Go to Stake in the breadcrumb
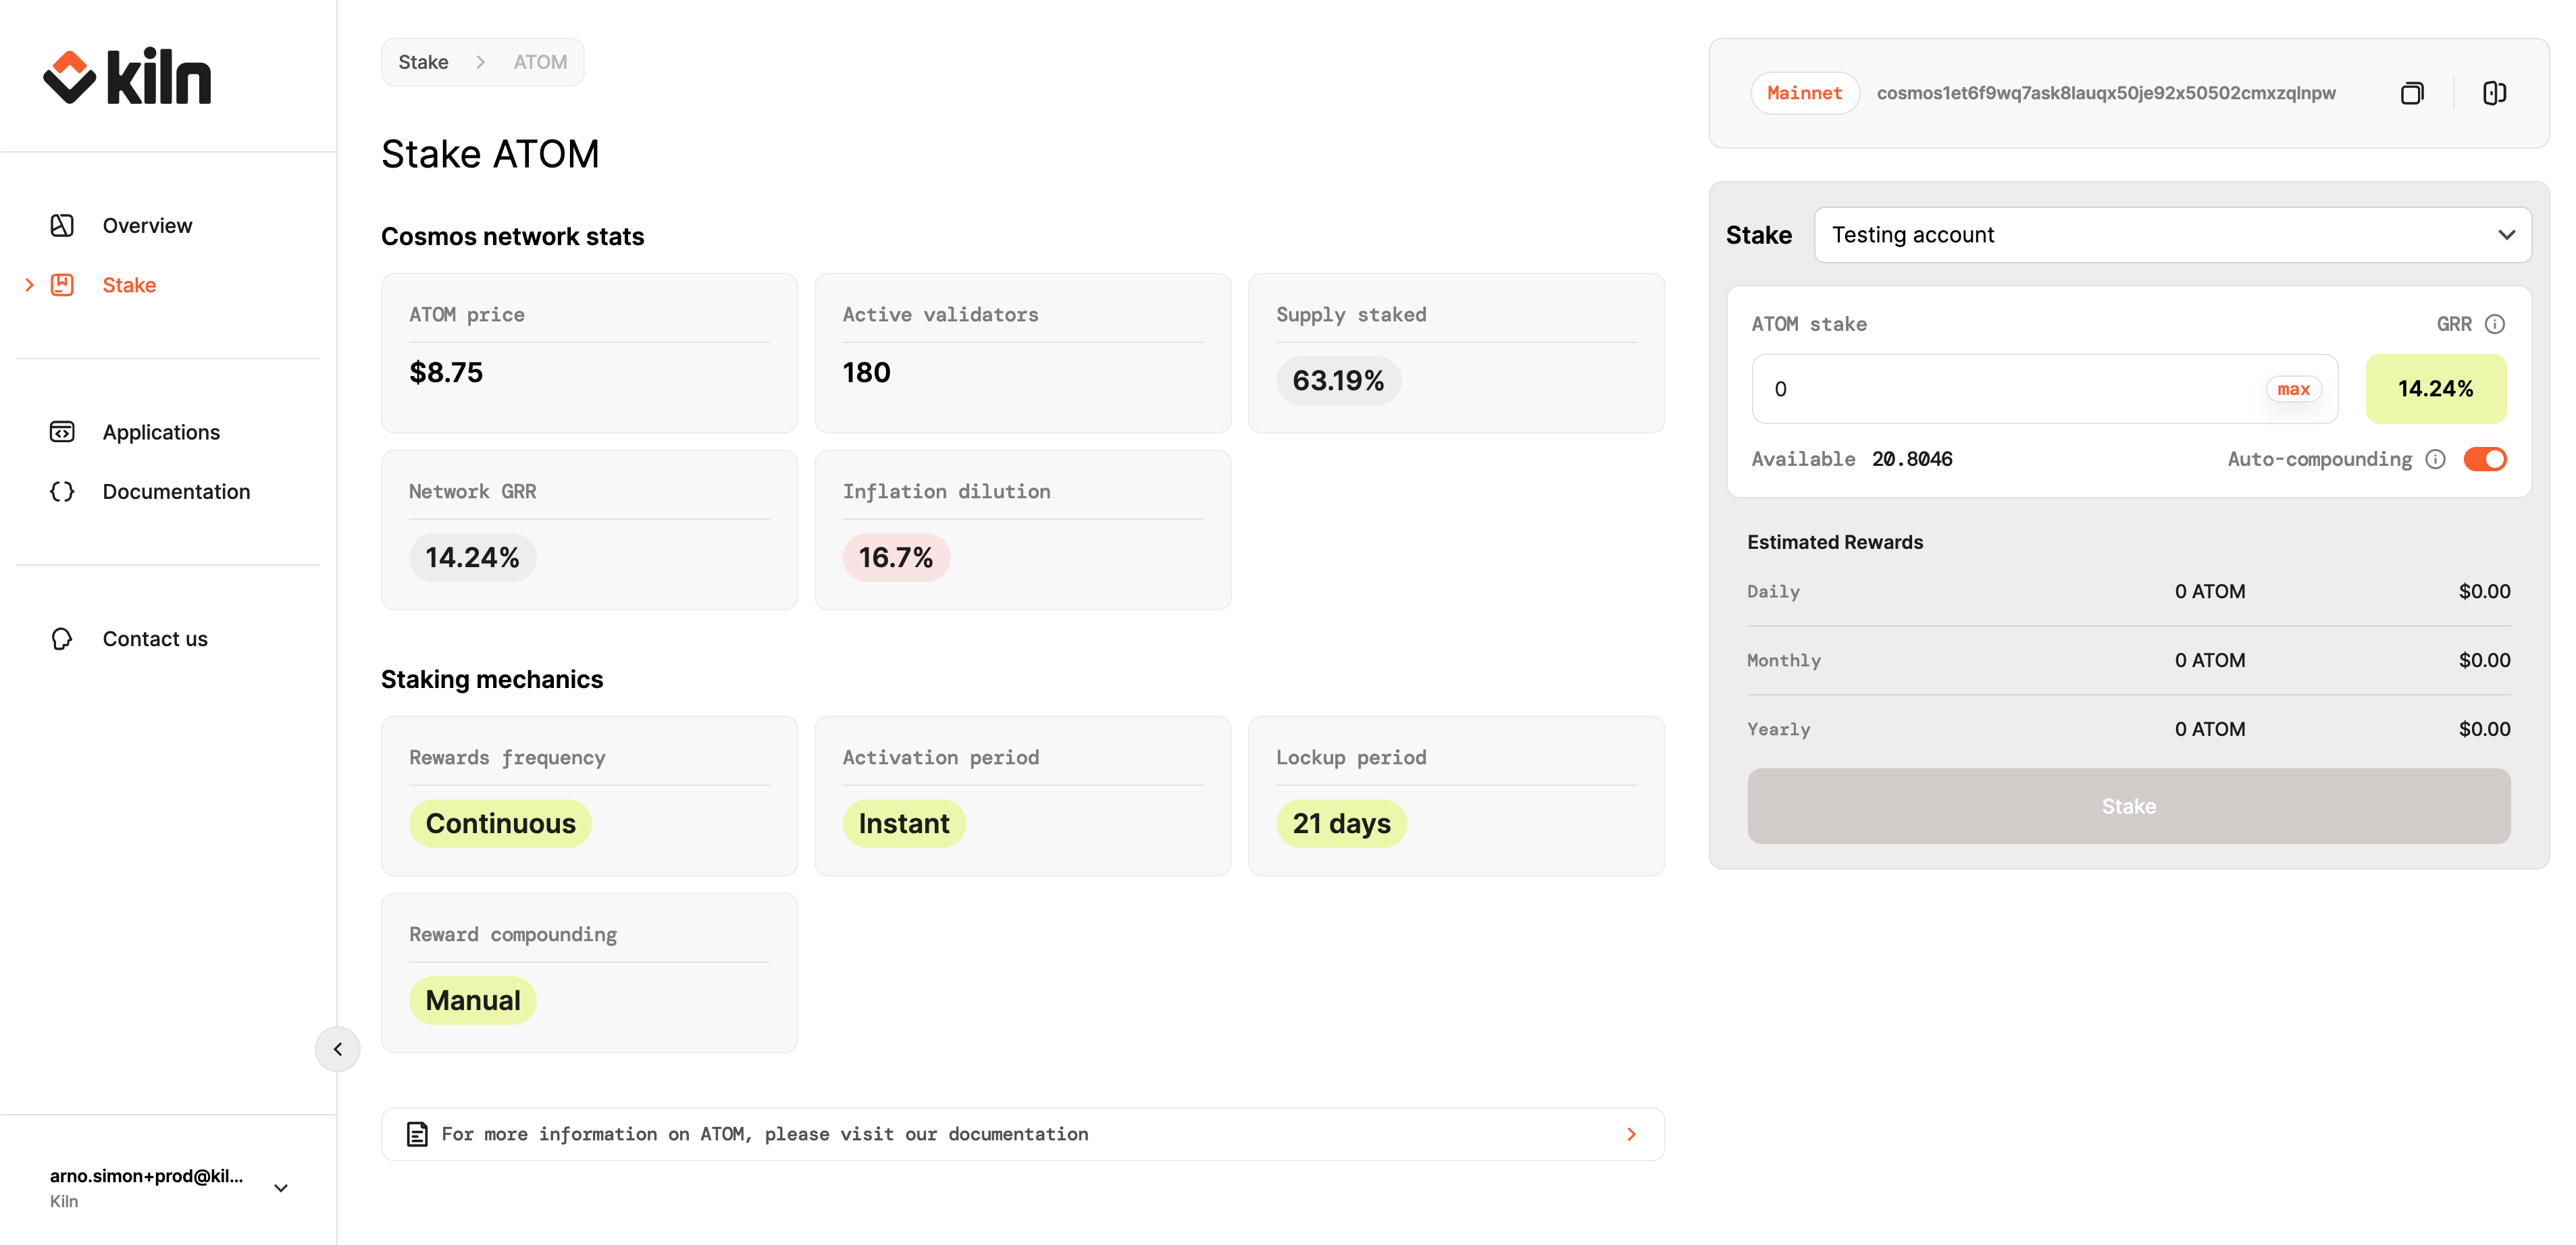Viewport: 2576px width, 1245px height. 423,62
